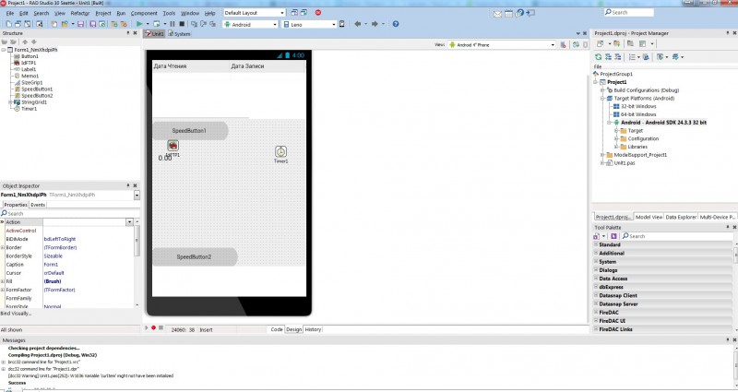Image resolution: width=738 pixels, height=392 pixels.
Task: Open the Component menu
Action: 144,13
